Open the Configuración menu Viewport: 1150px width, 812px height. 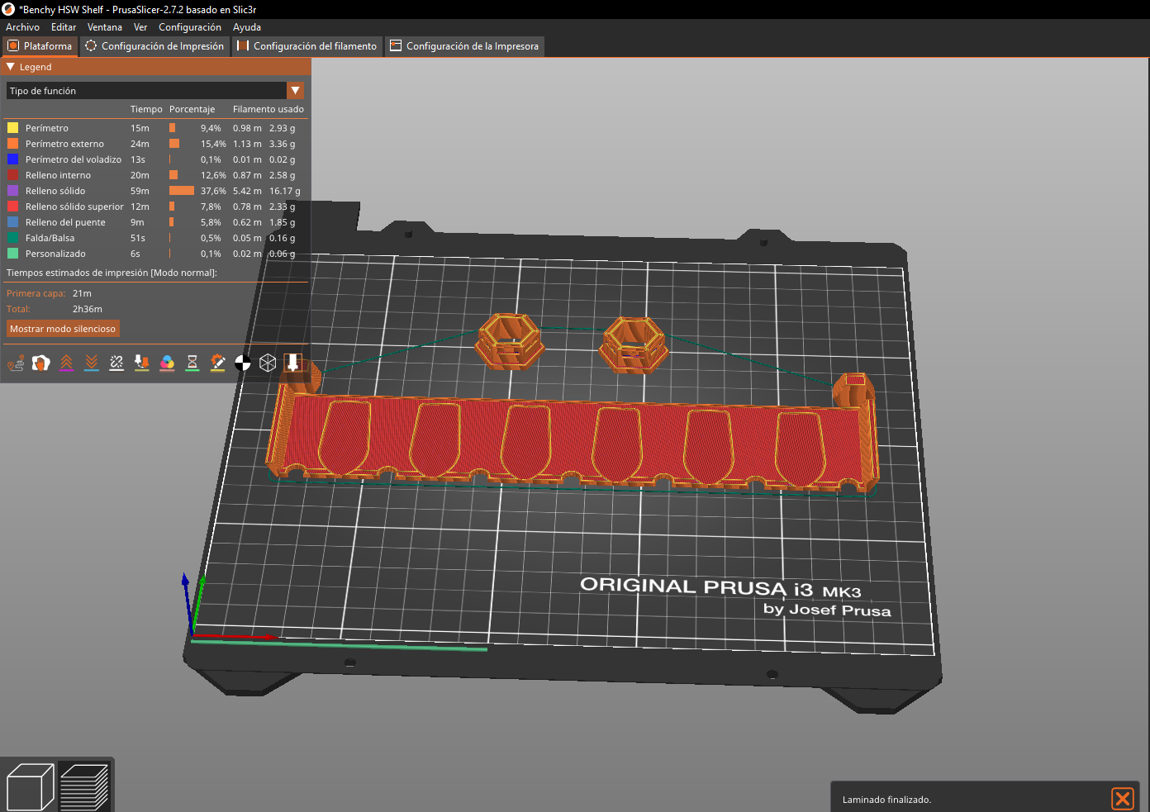pyautogui.click(x=189, y=27)
